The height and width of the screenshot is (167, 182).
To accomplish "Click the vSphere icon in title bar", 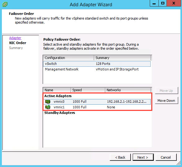I will point(5,4).
